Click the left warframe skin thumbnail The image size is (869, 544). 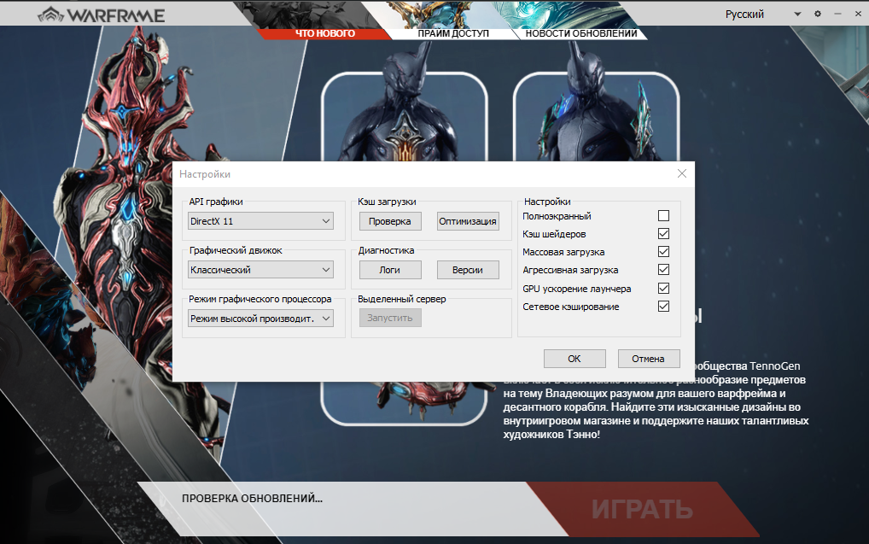pos(405,116)
